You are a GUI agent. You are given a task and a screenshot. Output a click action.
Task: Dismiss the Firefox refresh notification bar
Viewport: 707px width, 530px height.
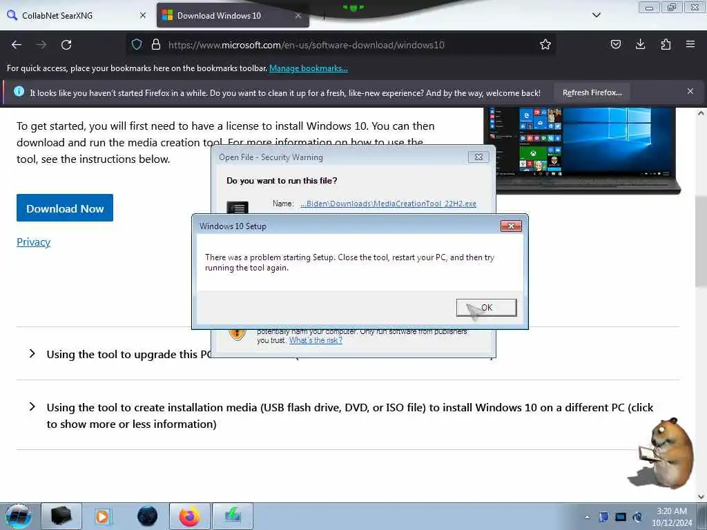pos(690,91)
